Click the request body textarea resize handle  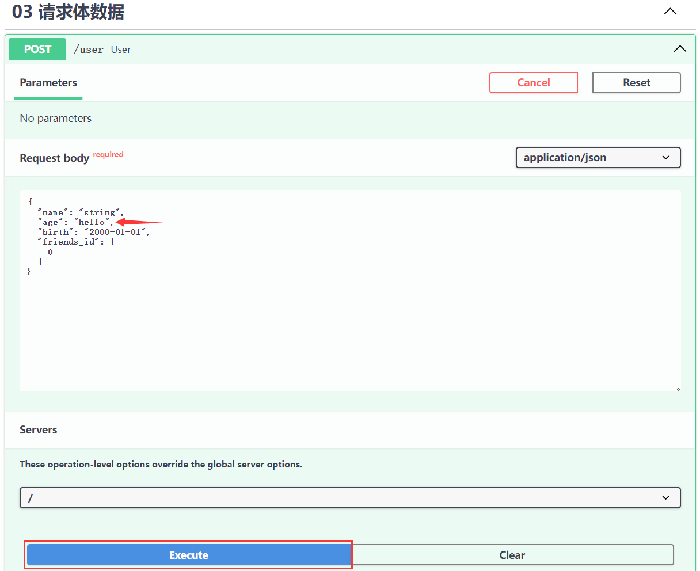678,388
